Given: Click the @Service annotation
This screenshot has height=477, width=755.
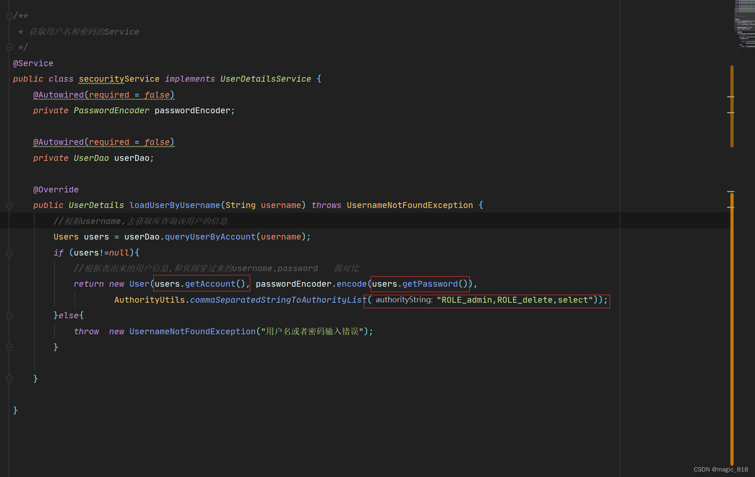Looking at the screenshot, I should pos(33,64).
